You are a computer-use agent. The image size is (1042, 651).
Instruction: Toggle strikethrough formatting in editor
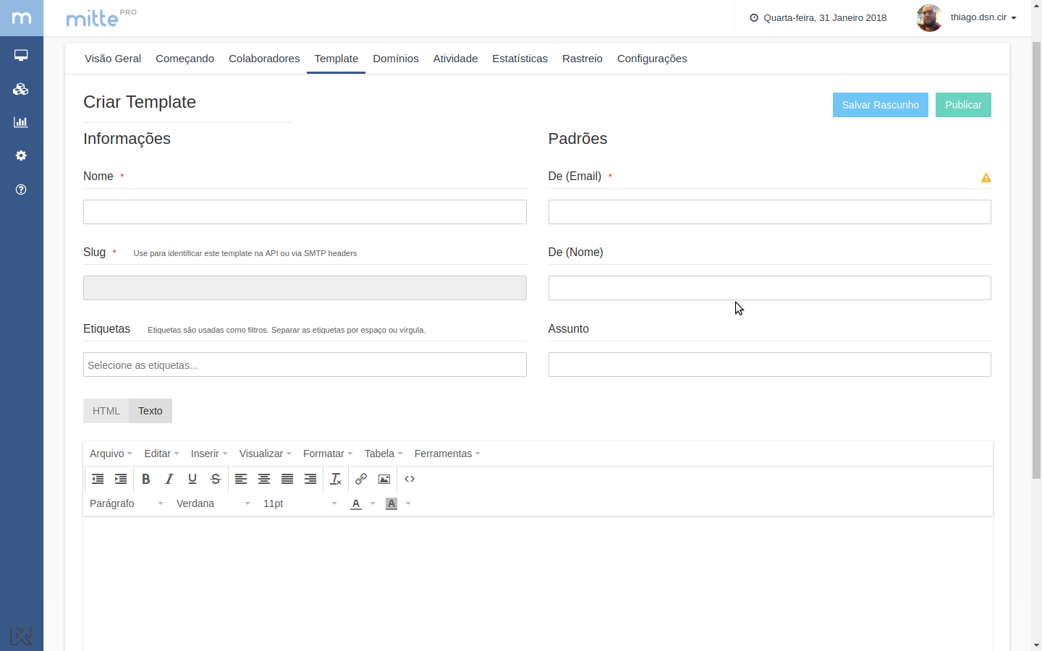tap(216, 479)
